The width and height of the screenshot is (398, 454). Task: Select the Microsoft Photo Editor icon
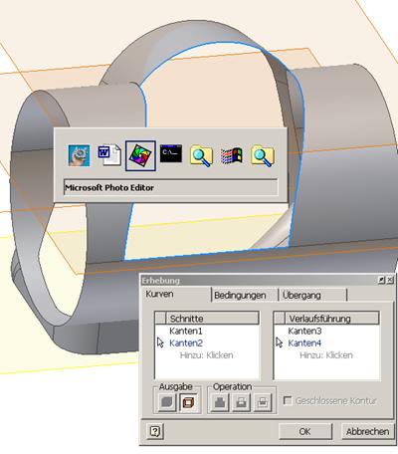point(140,155)
